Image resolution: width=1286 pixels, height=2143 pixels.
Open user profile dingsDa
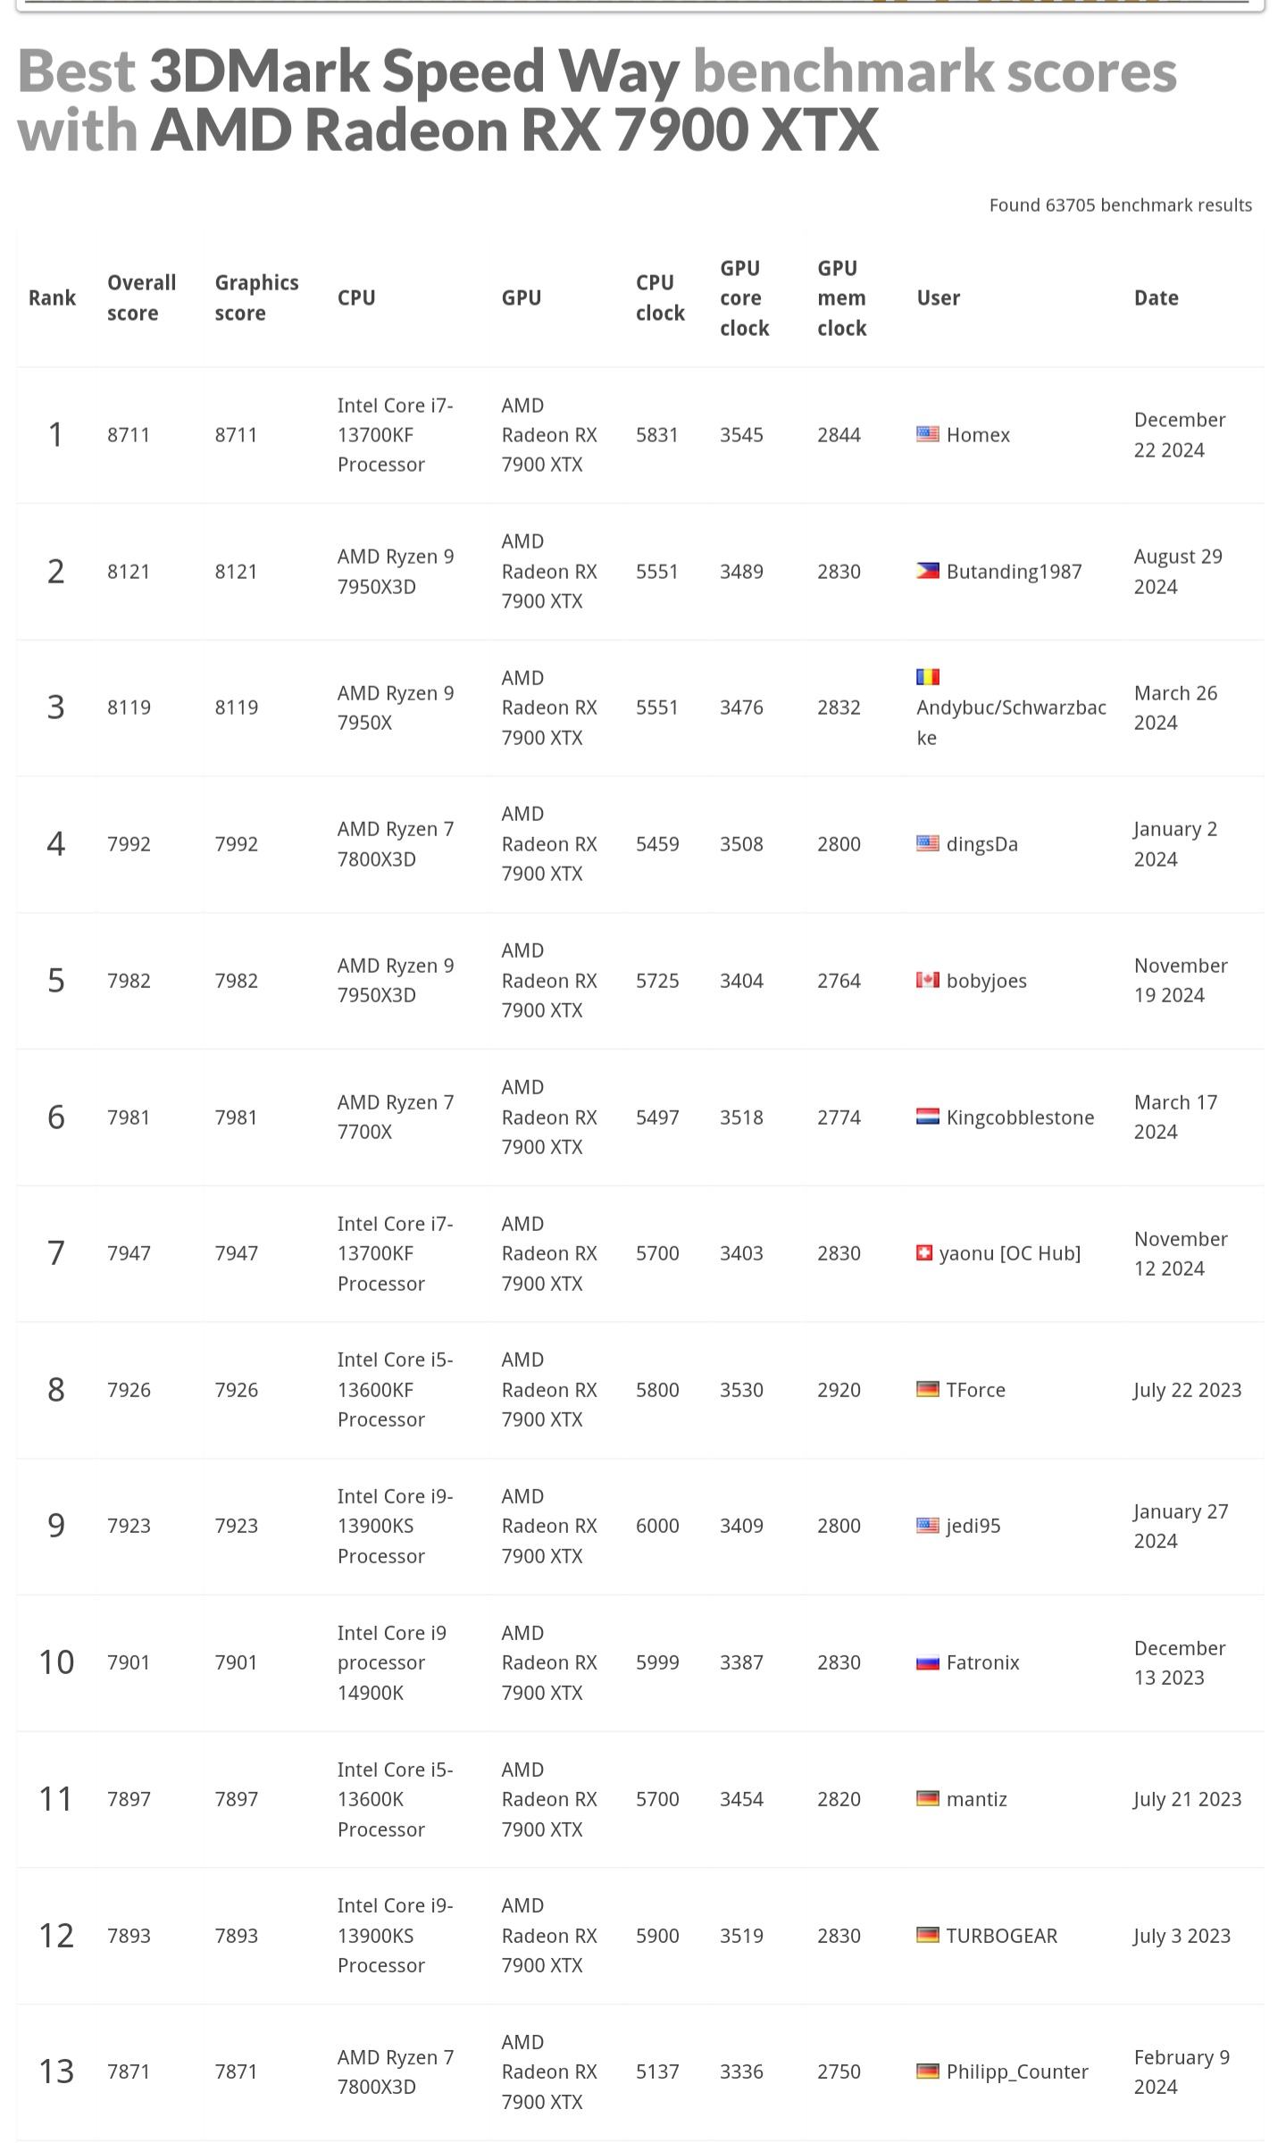981,844
